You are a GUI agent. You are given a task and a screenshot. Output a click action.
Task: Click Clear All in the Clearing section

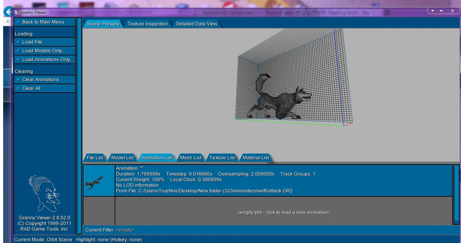click(x=45, y=88)
